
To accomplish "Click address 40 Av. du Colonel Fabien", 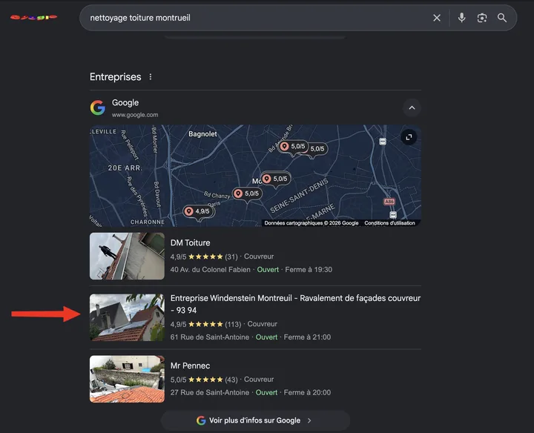I will tap(210, 270).
